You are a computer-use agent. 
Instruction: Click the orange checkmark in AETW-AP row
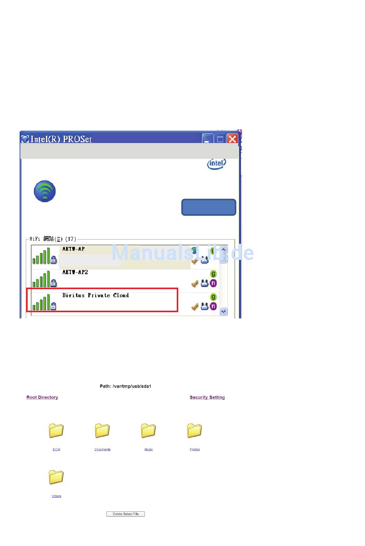[x=195, y=261]
